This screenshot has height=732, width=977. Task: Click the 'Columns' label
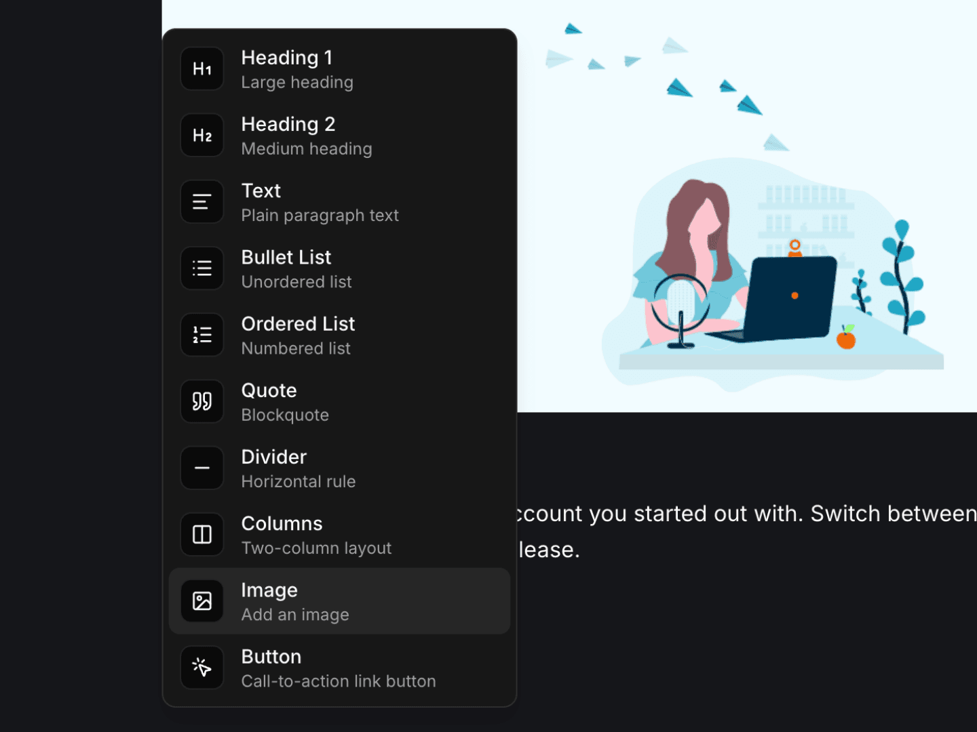click(282, 523)
